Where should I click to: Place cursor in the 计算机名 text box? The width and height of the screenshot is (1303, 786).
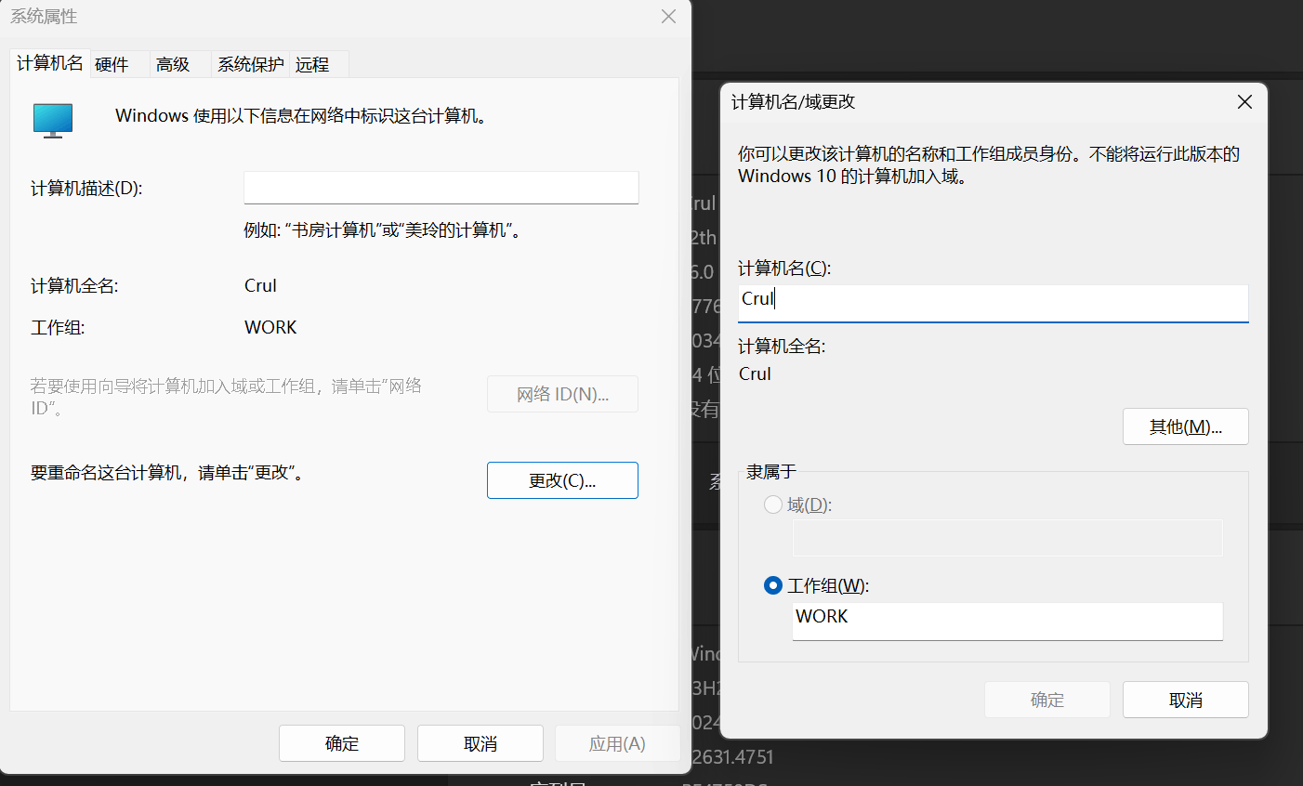pyautogui.click(x=993, y=303)
